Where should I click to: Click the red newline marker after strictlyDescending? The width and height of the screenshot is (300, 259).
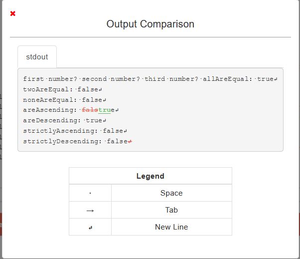point(130,142)
